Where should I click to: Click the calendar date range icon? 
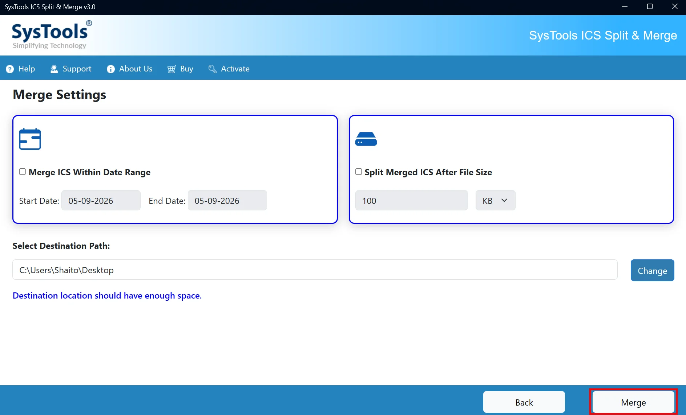click(30, 139)
